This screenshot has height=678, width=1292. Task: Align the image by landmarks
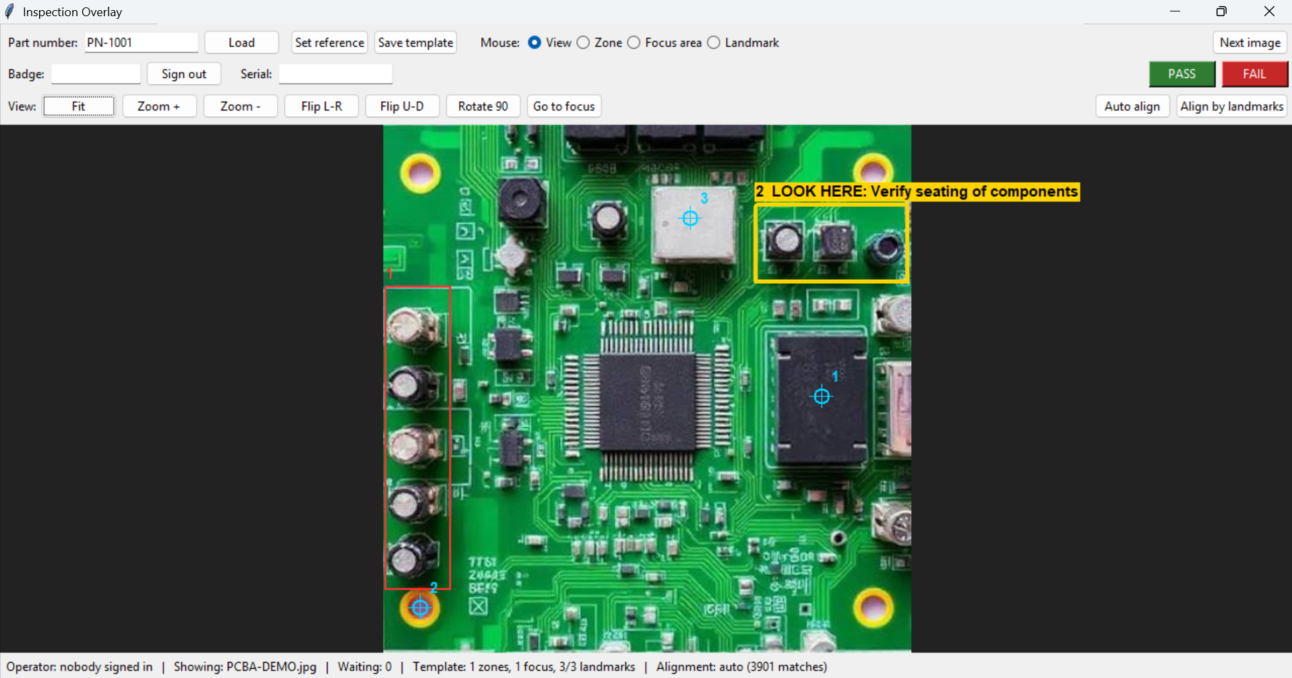(x=1232, y=106)
